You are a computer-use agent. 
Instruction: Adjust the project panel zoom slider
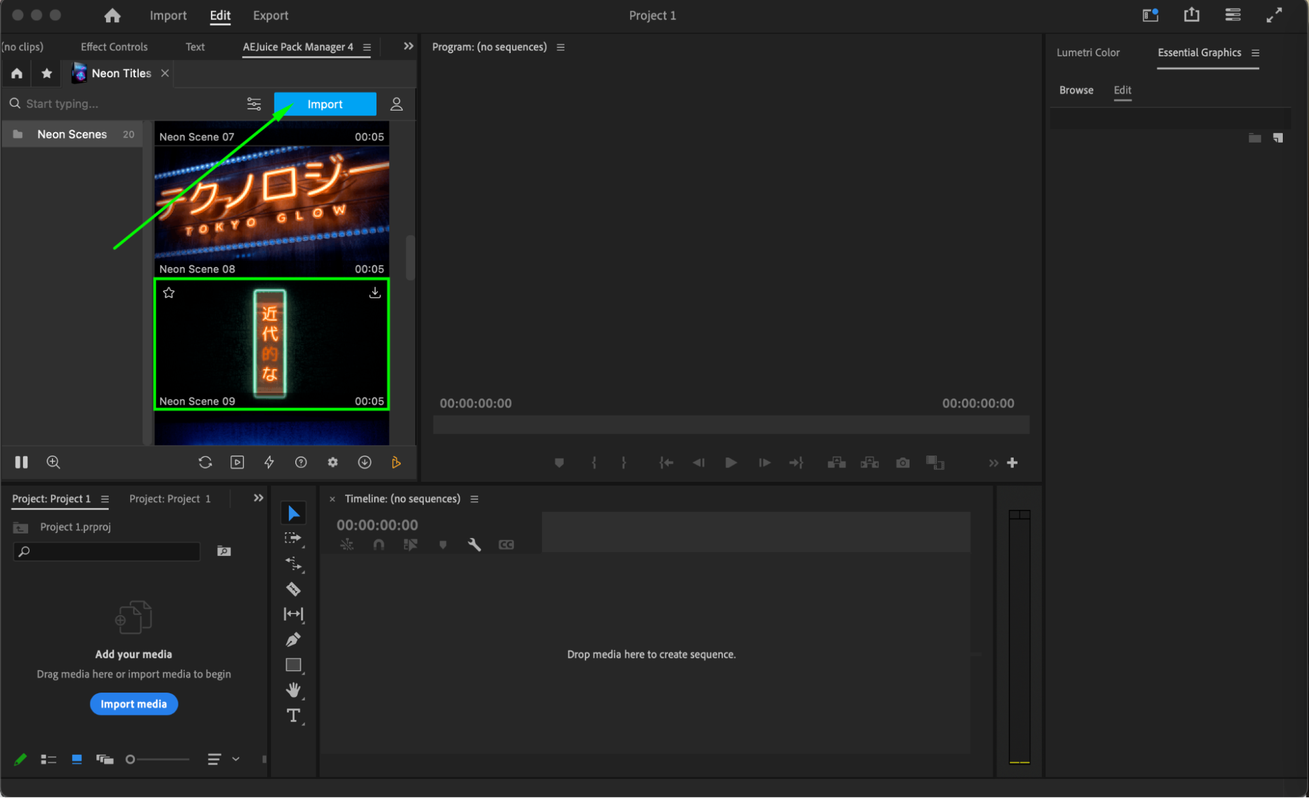(131, 759)
